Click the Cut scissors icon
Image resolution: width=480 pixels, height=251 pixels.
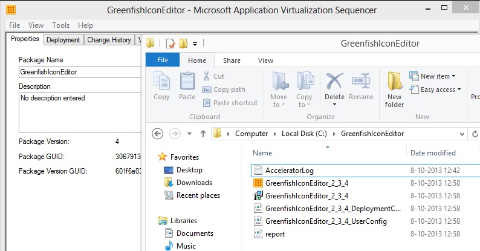click(207, 76)
